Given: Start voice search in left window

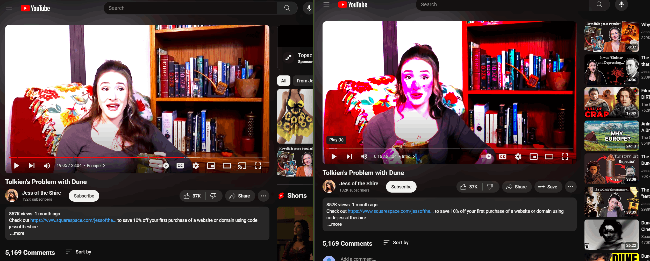Looking at the screenshot, I should pyautogui.click(x=309, y=8).
